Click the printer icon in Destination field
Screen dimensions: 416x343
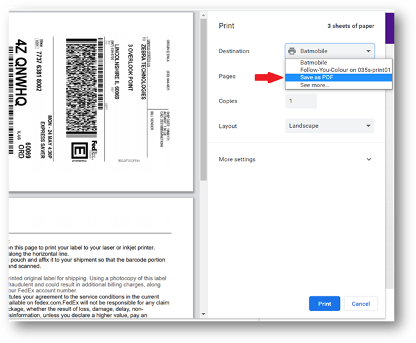(x=291, y=51)
